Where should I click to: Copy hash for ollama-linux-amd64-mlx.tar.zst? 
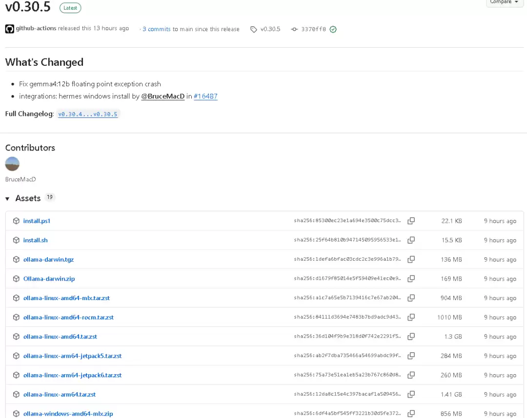point(411,298)
